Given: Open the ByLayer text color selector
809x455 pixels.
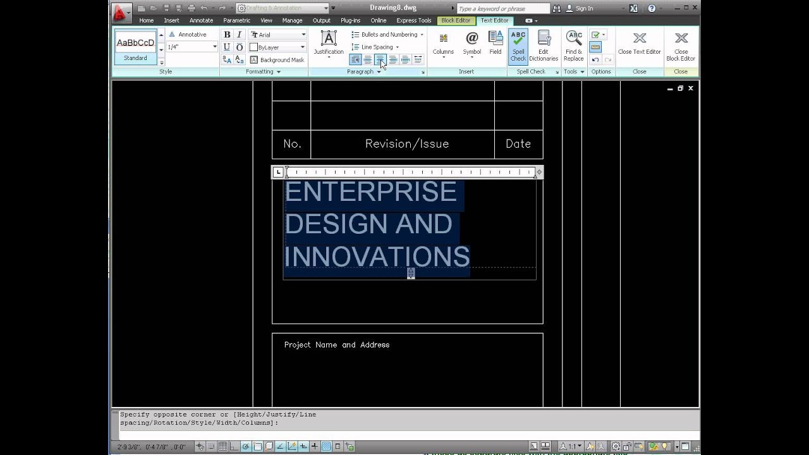Looking at the screenshot, I should [277, 47].
